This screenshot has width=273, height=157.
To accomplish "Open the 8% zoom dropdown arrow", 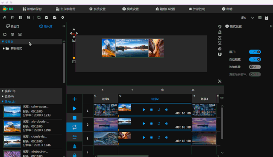I will 252,18.
